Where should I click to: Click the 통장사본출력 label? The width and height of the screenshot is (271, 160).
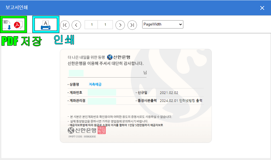147,101
